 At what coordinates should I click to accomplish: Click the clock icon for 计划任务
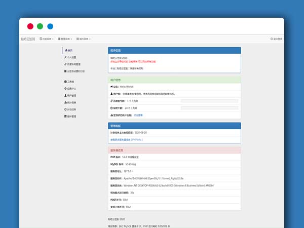tap(65, 109)
